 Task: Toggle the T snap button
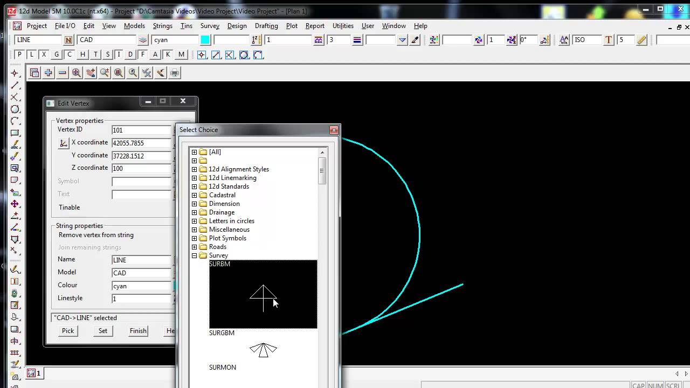tap(95, 54)
